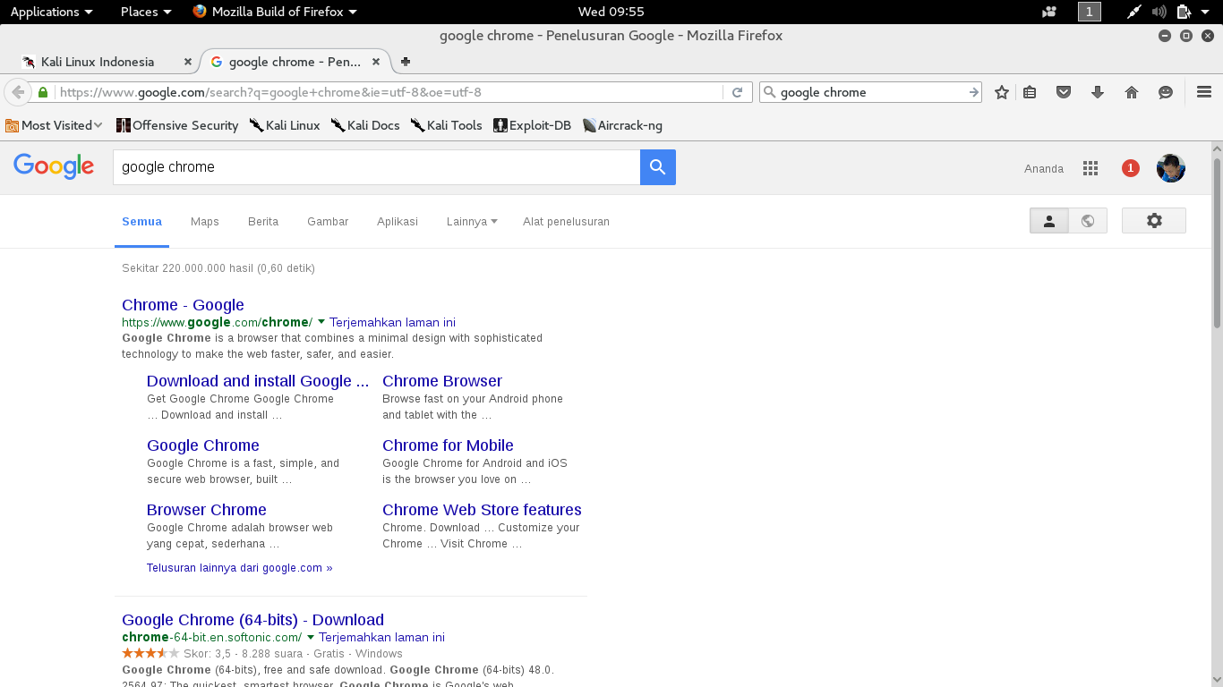Click the search bar go arrow

coord(974,92)
